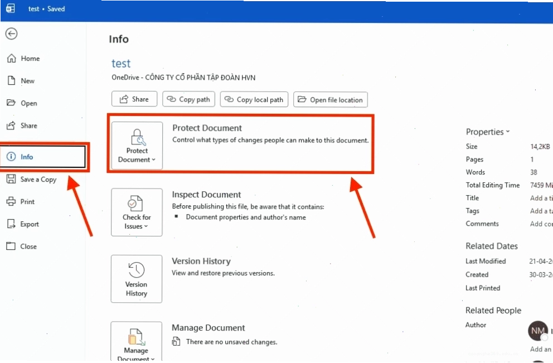This screenshot has width=553, height=363.
Task: Click the Last Printed label
Action: (x=483, y=288)
